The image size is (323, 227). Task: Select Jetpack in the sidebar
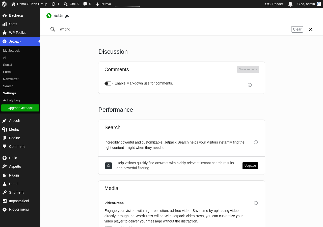point(20,41)
